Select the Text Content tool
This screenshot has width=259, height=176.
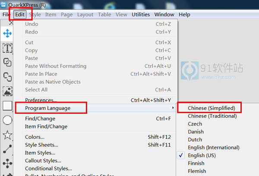pos(7,48)
